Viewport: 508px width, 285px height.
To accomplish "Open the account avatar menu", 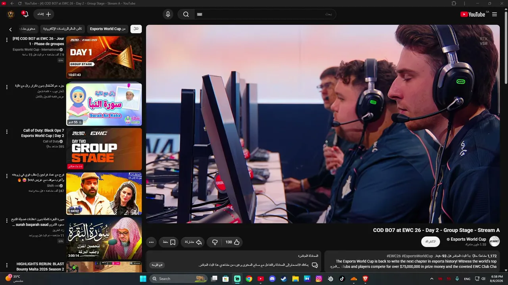I will tap(11, 14).
